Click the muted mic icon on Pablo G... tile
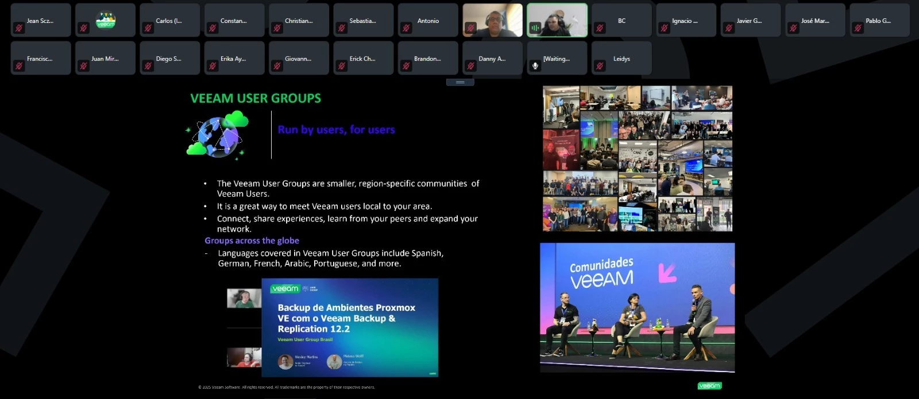 tap(858, 28)
